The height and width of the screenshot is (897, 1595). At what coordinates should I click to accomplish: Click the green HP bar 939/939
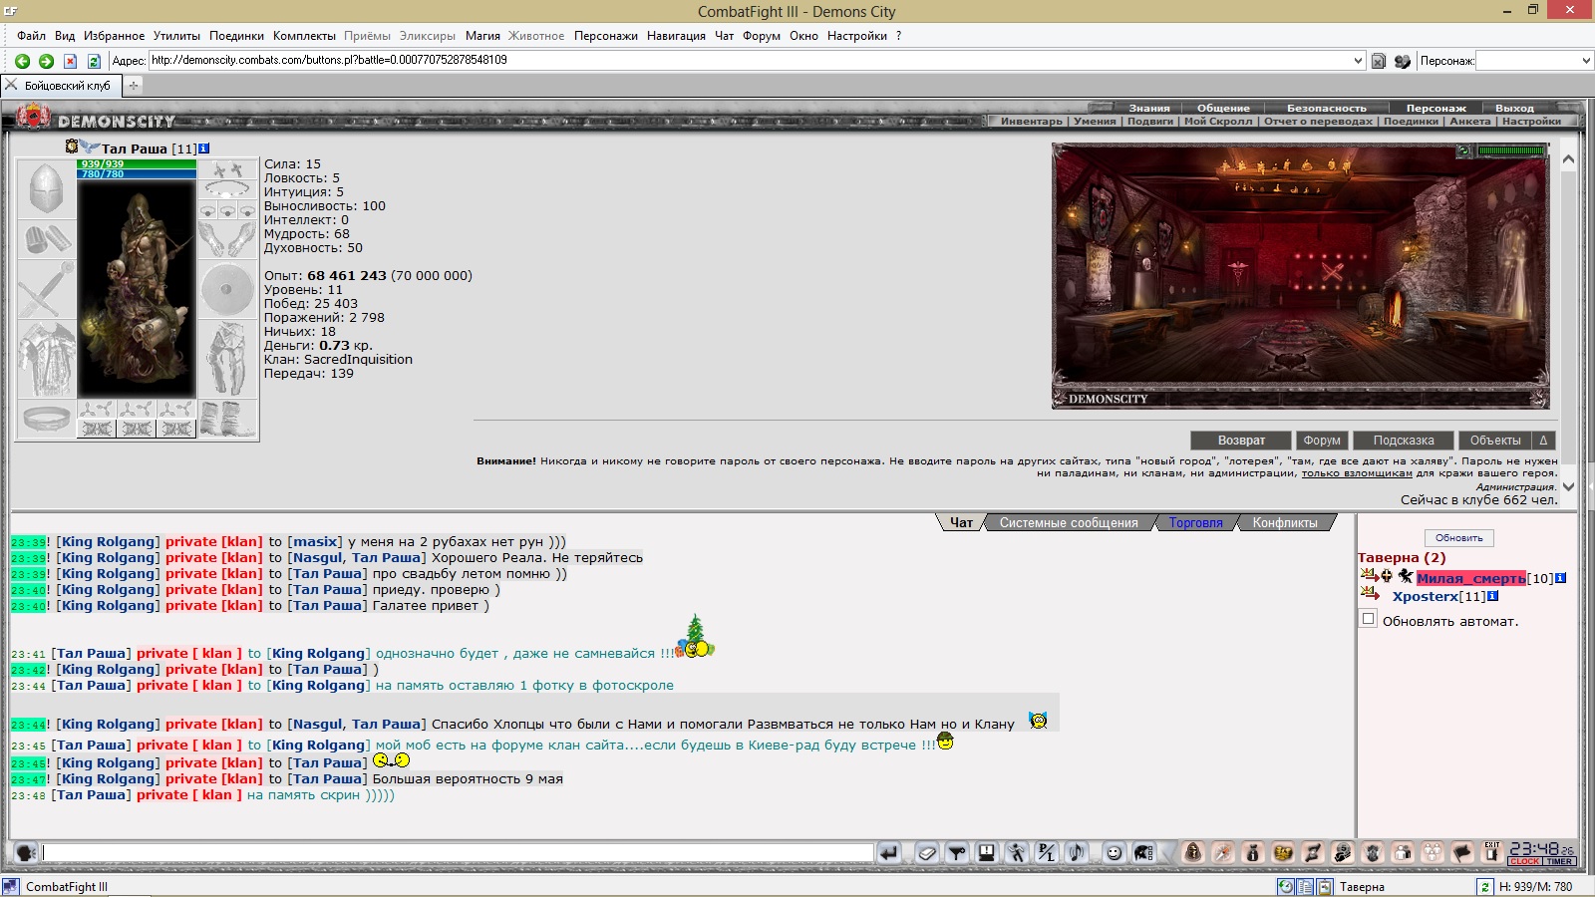click(137, 163)
